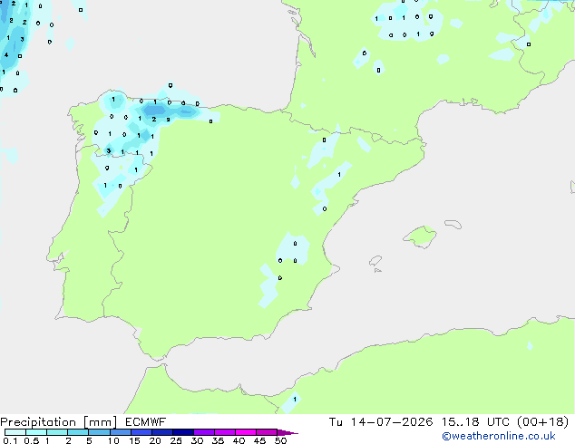The height and width of the screenshot is (444, 575).
Task: Click the value 2 in darkest northern Spain patch
Action: pos(154,119)
